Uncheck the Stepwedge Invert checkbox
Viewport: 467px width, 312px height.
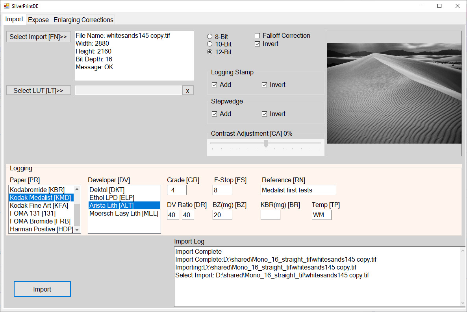pos(265,114)
